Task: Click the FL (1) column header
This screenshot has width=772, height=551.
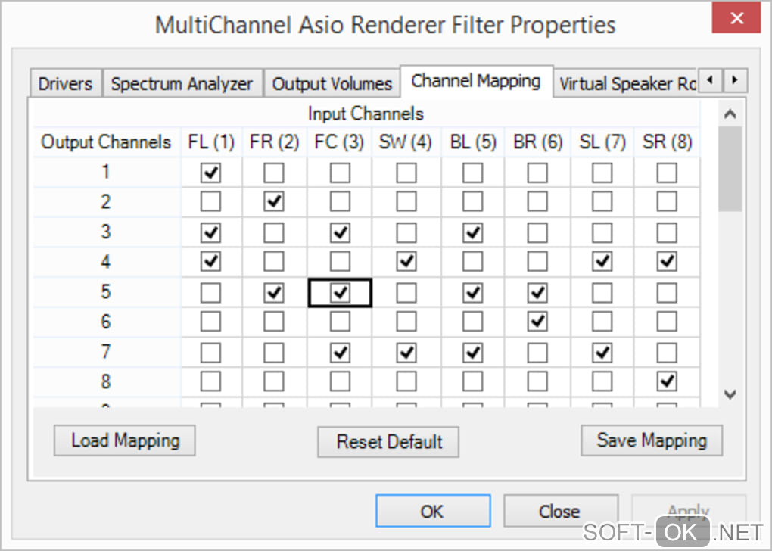Action: coord(211,142)
